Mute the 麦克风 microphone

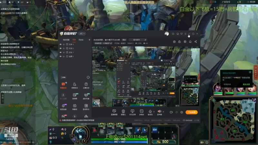pos(150,112)
